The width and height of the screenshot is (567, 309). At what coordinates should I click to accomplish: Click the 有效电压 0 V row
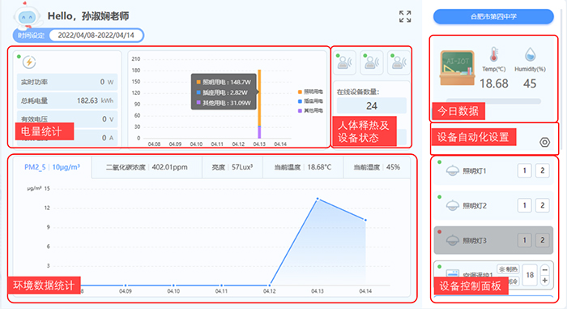[67, 119]
